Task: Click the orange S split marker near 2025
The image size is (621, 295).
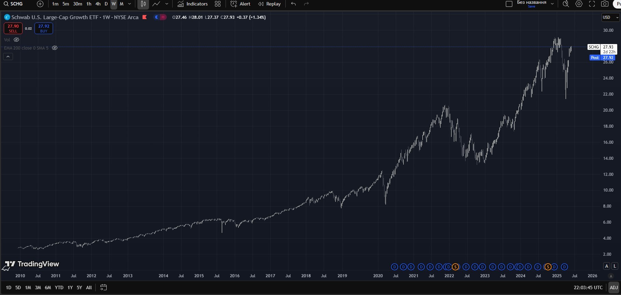Action: tap(548, 267)
